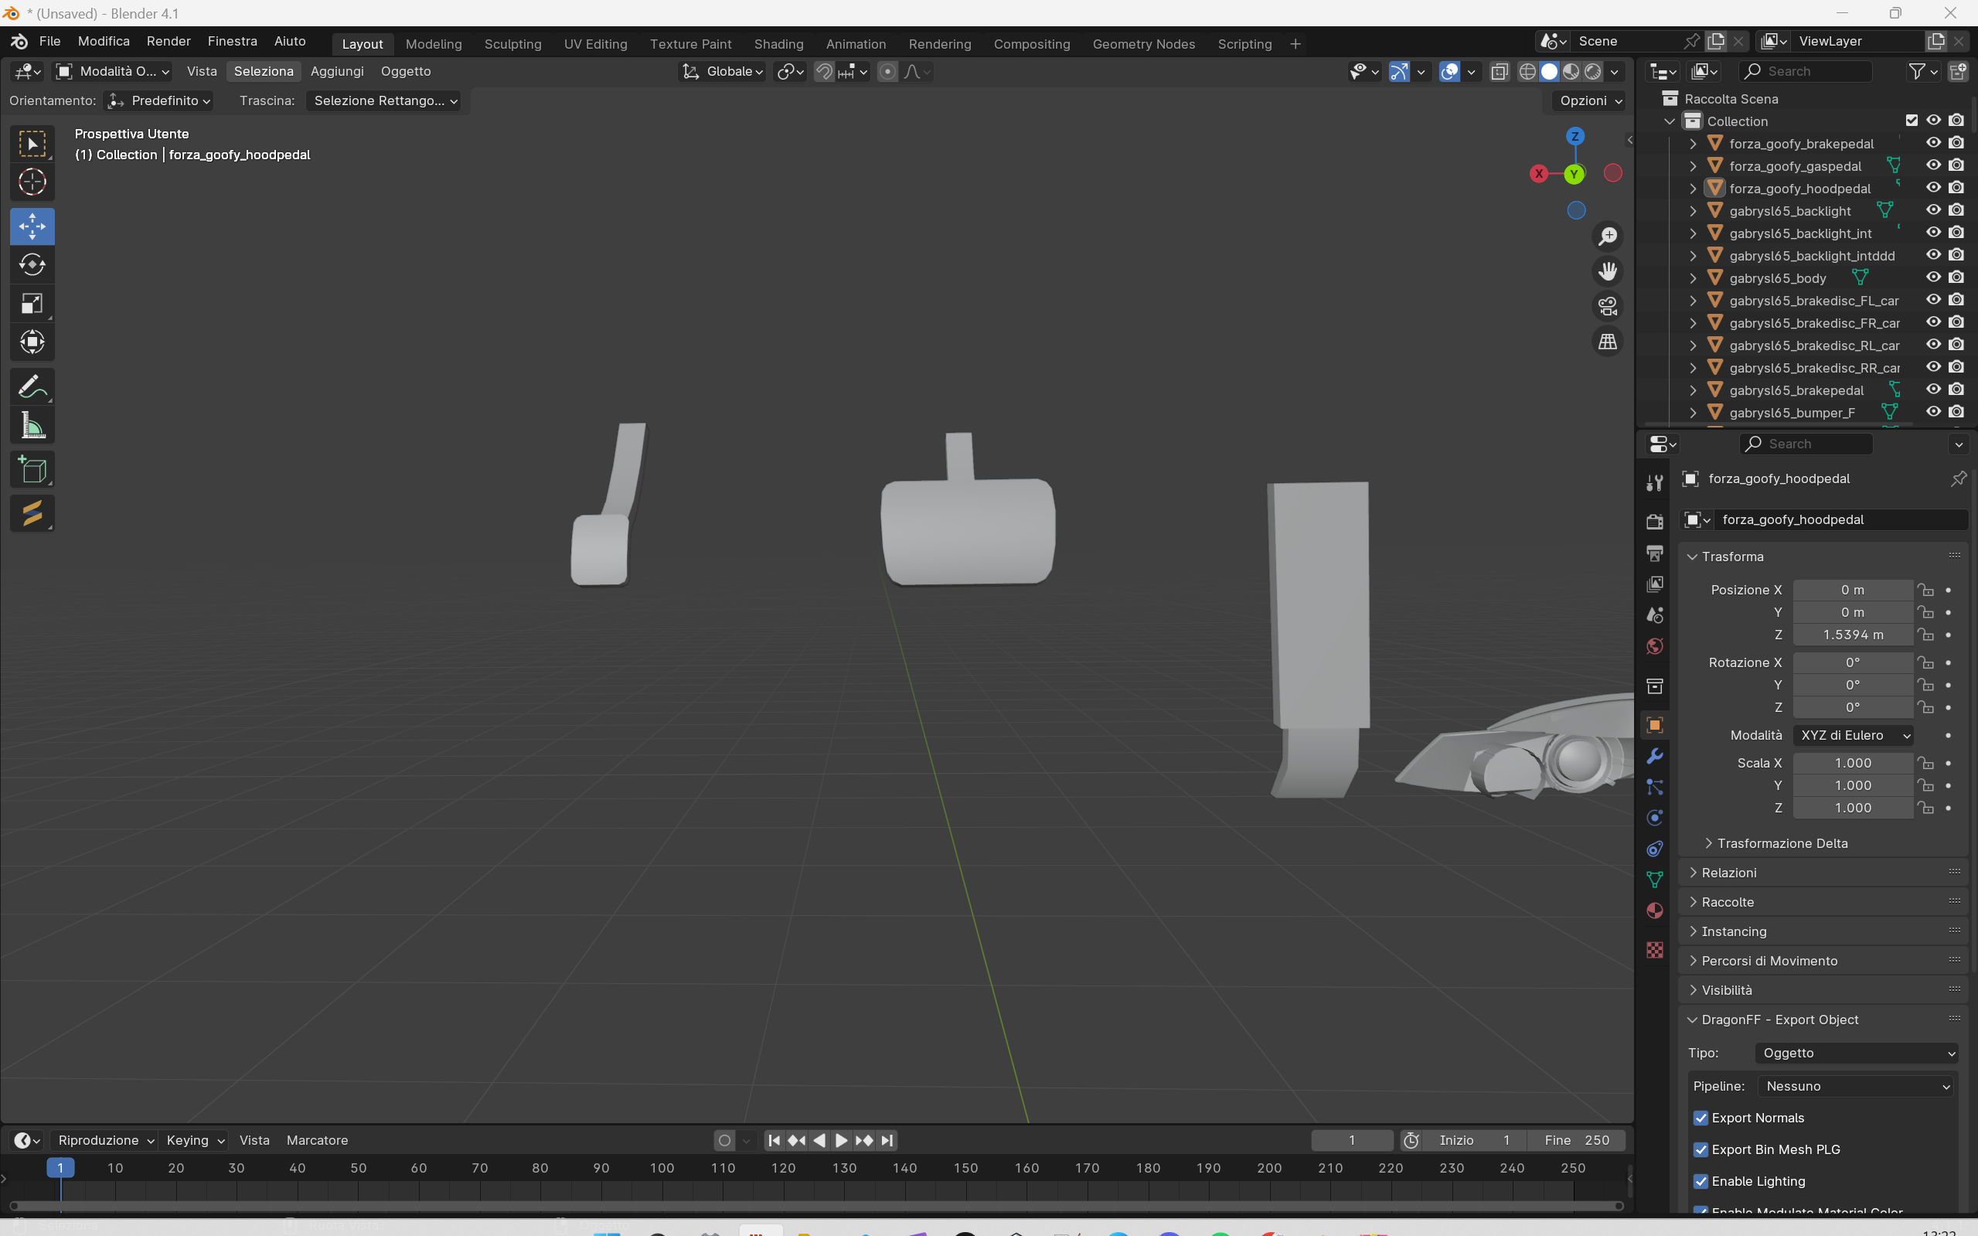Viewport: 1978px width, 1236px height.
Task: Open the Aggiungi menu
Action: coord(337,71)
